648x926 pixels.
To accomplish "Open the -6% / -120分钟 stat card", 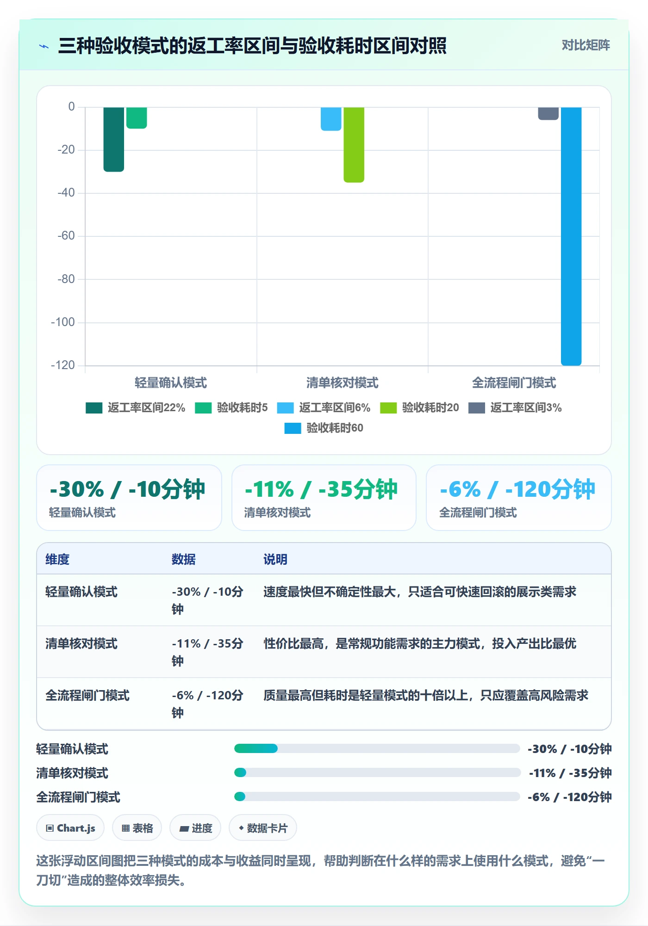I will pos(519,498).
